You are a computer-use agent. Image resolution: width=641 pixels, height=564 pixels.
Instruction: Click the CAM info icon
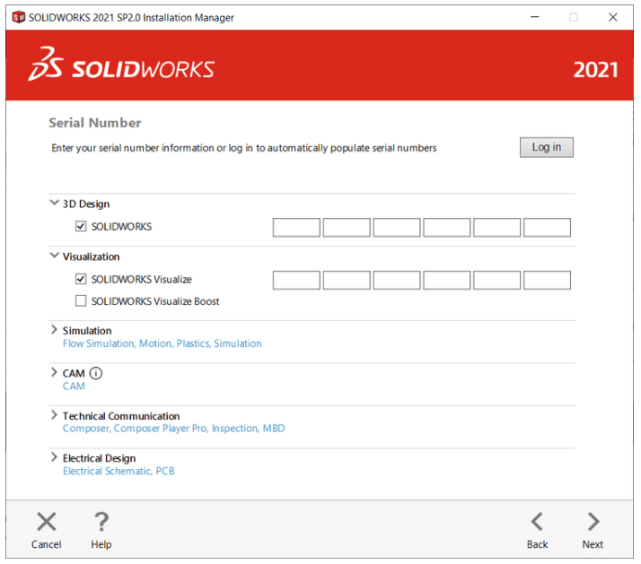[96, 373]
